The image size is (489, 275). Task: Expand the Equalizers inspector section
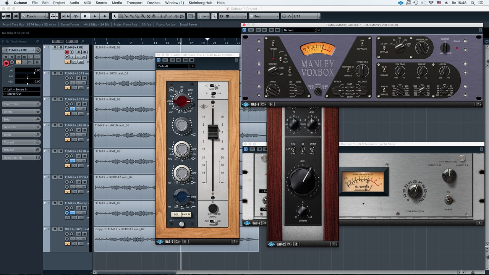pyautogui.click(x=21, y=127)
